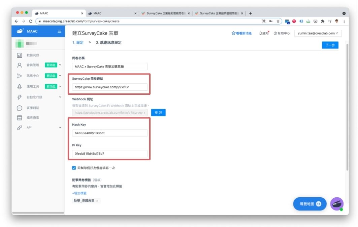
Task: Expand the 訊息中心 sidebar chevron
Action: point(60,76)
